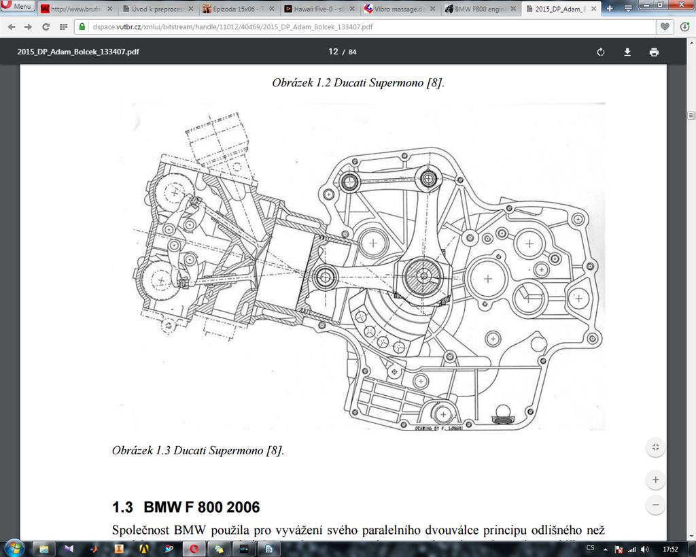Click the 'Obrázek 1.3 Ducati Supermono' caption
This screenshot has height=557, width=696.
pos(198,450)
